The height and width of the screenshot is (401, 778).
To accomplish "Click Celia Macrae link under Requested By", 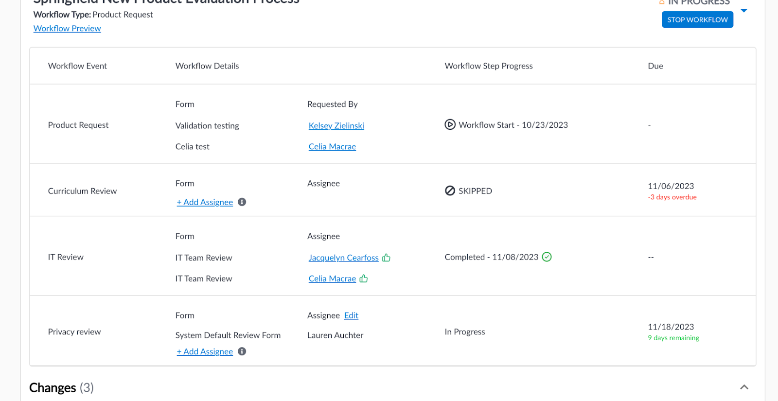I will point(332,147).
